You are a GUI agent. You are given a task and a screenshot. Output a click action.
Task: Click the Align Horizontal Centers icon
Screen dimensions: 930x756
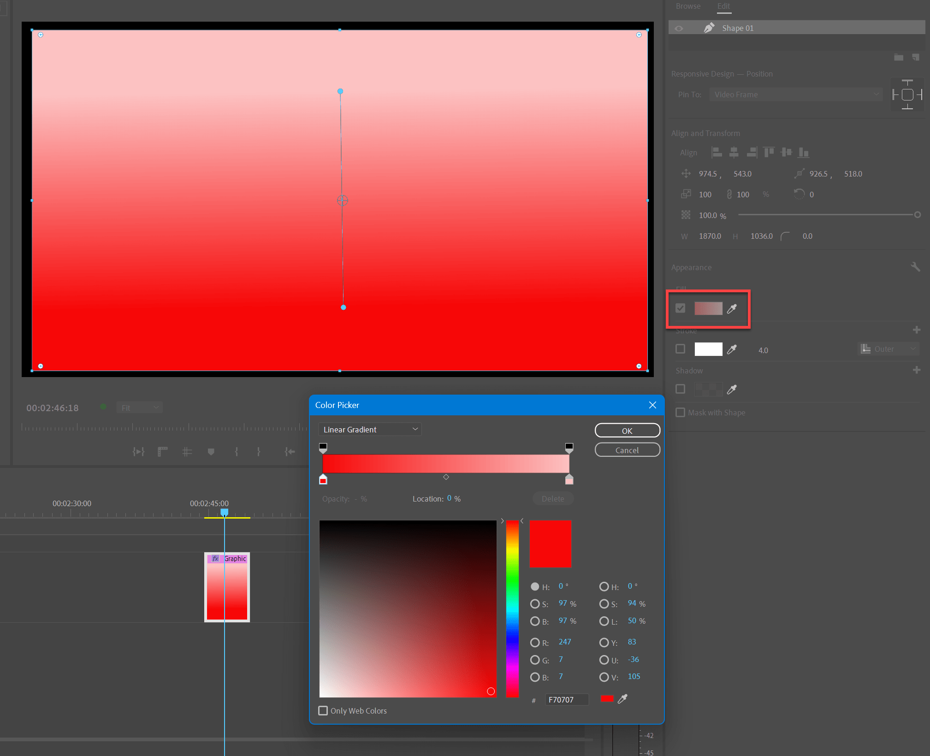point(734,152)
